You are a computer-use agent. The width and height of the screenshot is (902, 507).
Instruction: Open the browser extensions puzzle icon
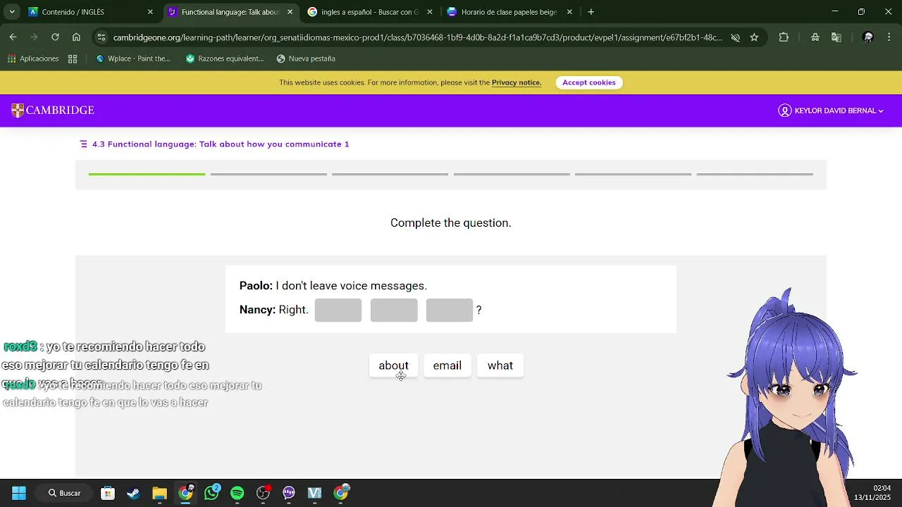pyautogui.click(x=784, y=37)
